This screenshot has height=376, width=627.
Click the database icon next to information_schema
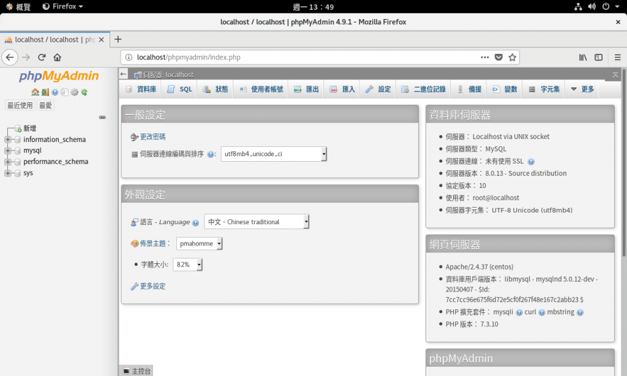point(17,140)
